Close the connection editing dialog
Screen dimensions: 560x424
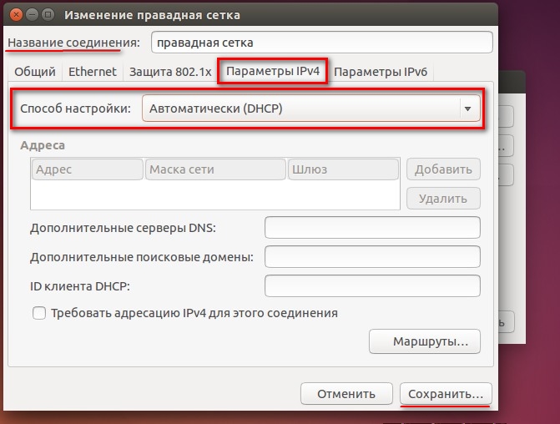[16, 15]
